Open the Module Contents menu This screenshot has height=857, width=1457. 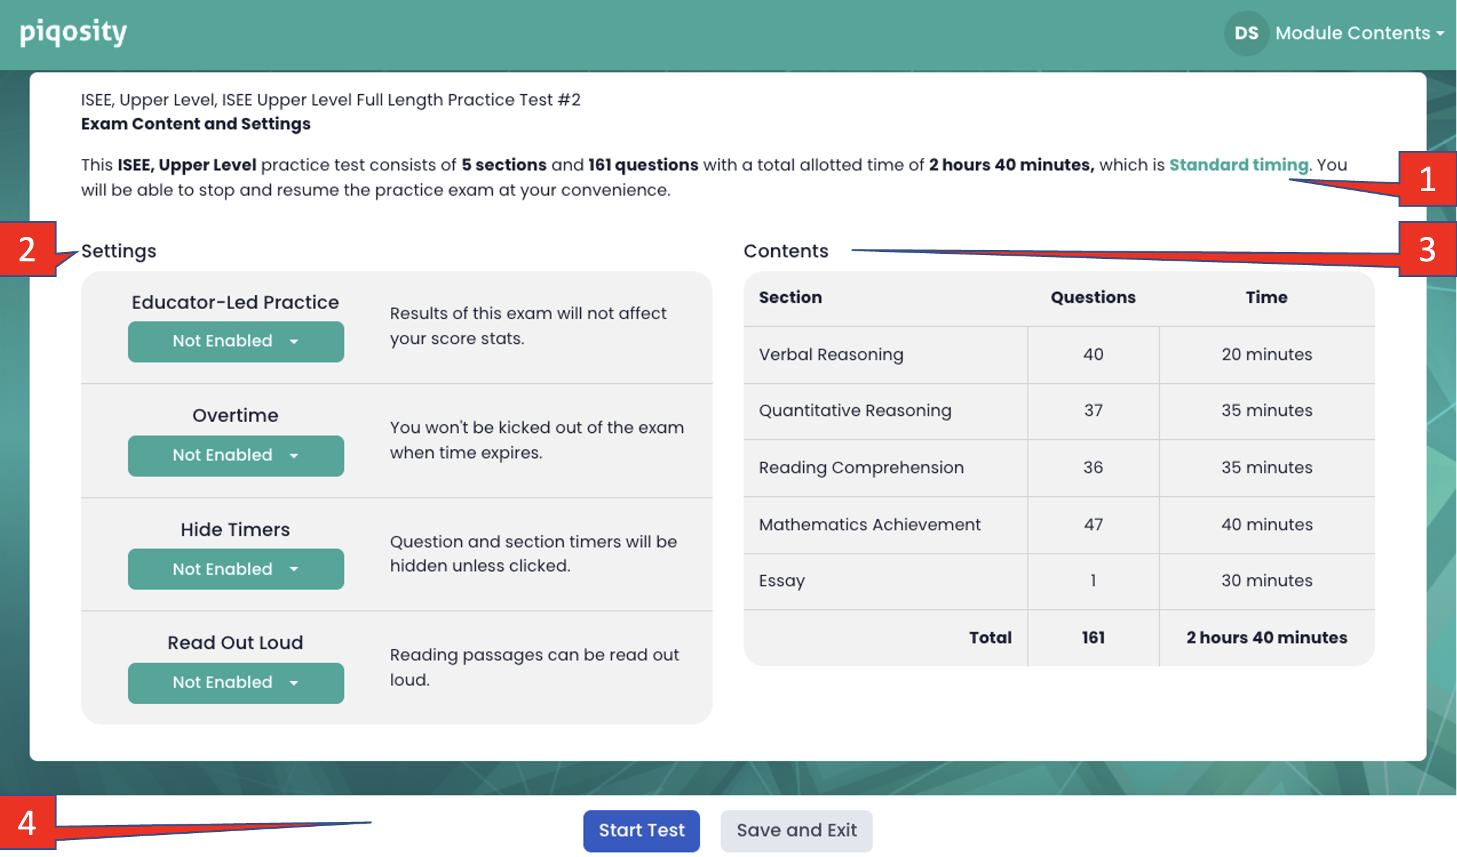1352,33
